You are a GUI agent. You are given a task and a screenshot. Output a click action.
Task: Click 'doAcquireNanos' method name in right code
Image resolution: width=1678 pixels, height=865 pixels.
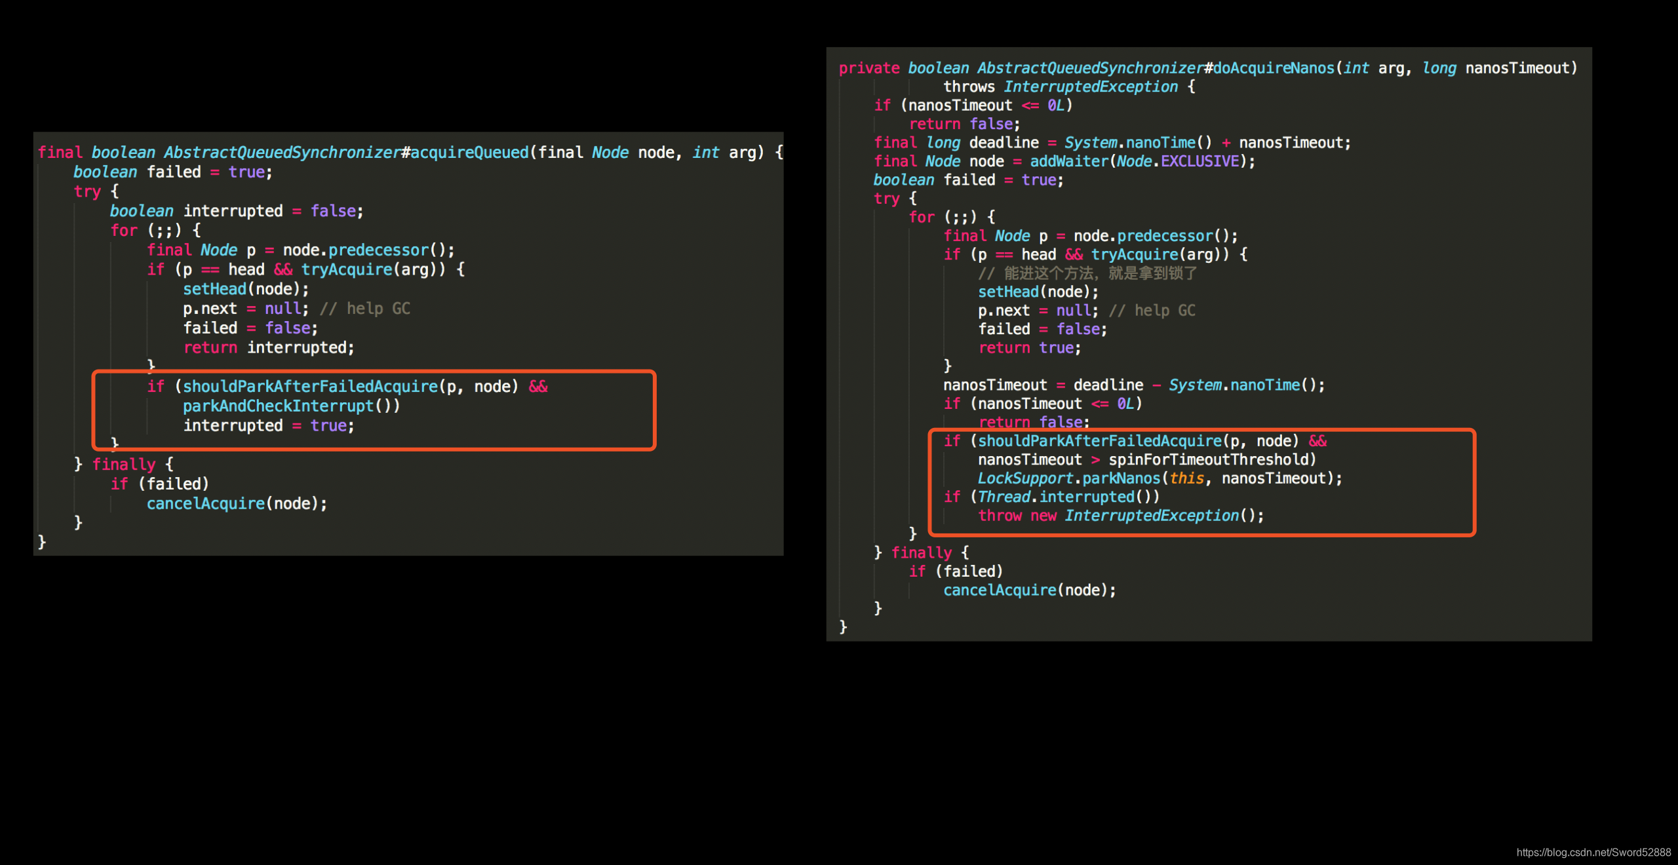1274,68
